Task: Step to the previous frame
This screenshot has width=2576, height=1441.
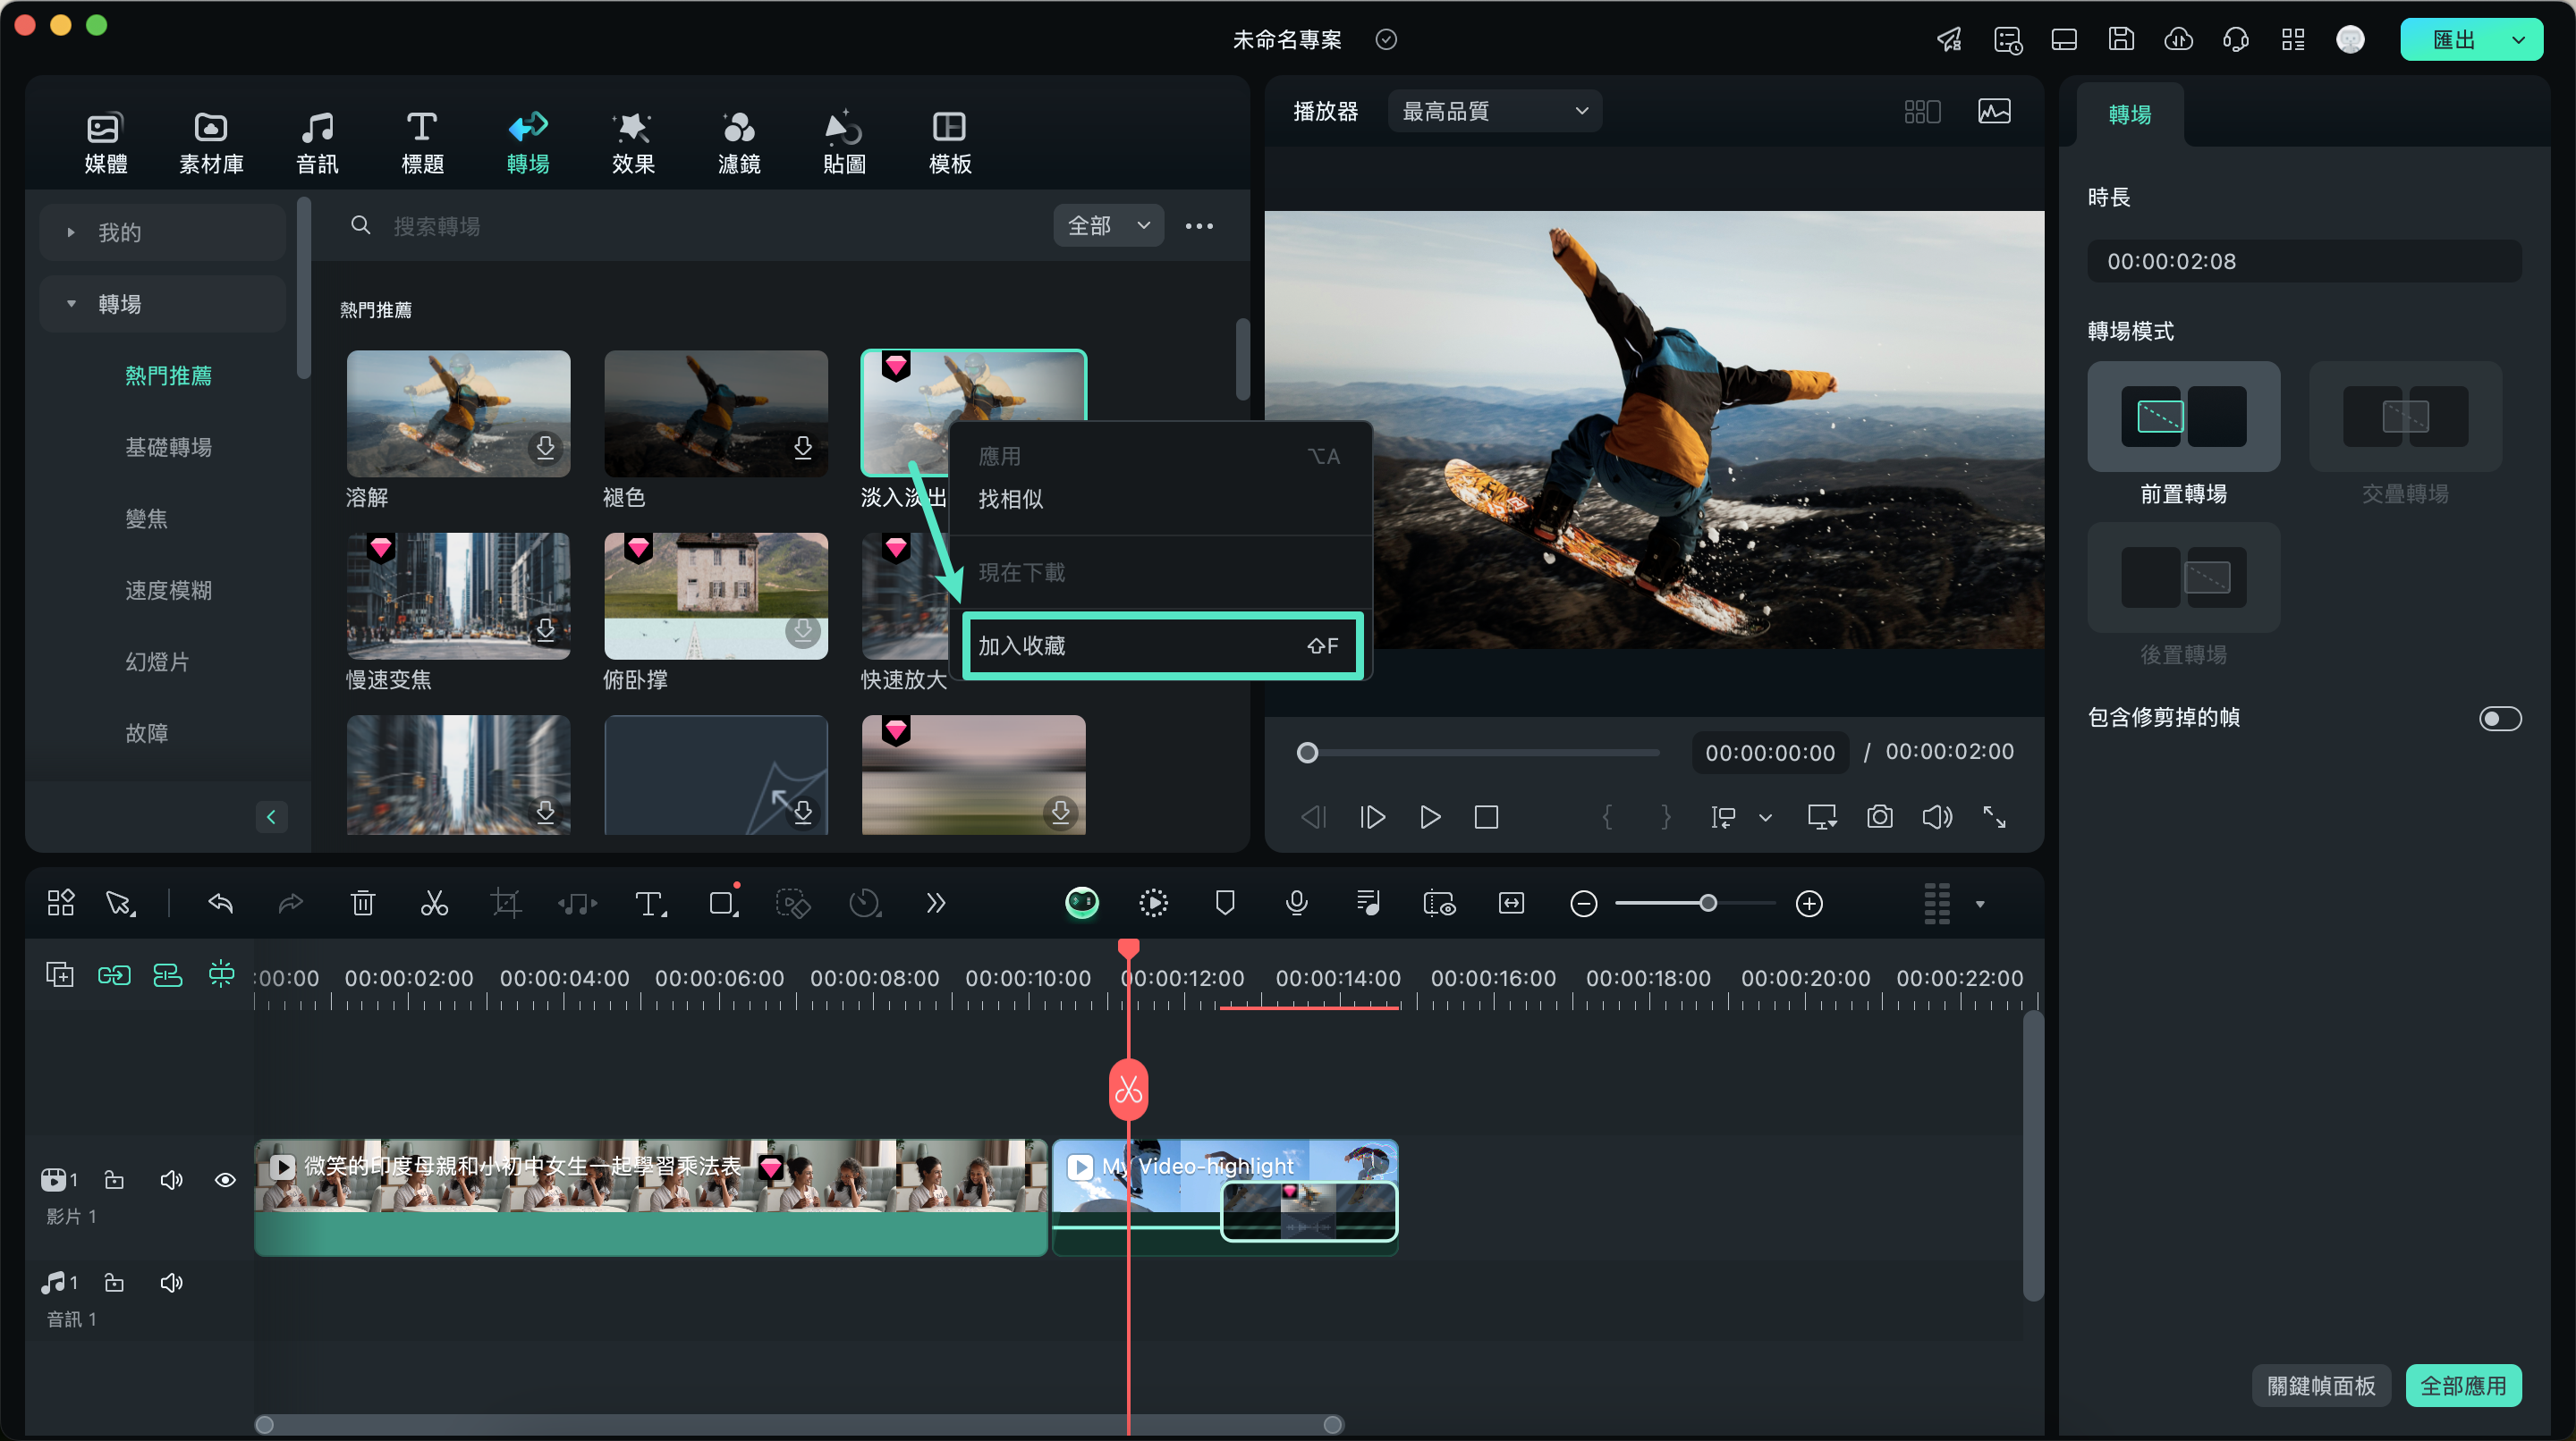Action: (x=1313, y=817)
